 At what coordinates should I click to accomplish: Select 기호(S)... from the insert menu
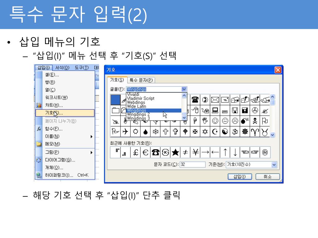(65, 113)
